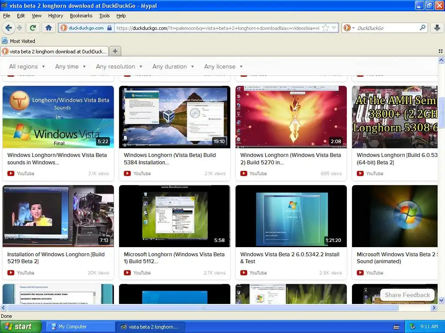Click the DuckDuckGo site identity icon
Image resolution: width=445 pixels, height=333 pixels.
(x=64, y=28)
